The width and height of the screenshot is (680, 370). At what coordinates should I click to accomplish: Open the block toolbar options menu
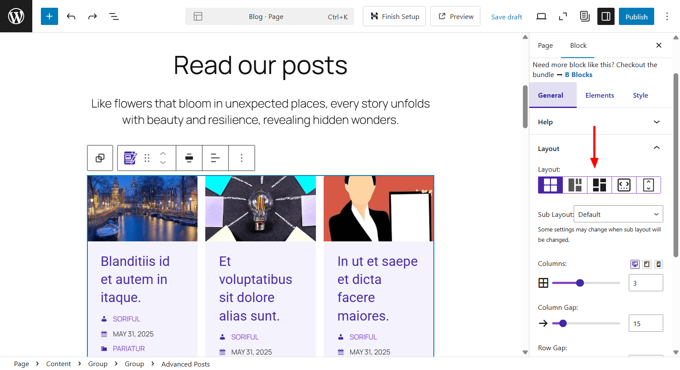pyautogui.click(x=241, y=158)
